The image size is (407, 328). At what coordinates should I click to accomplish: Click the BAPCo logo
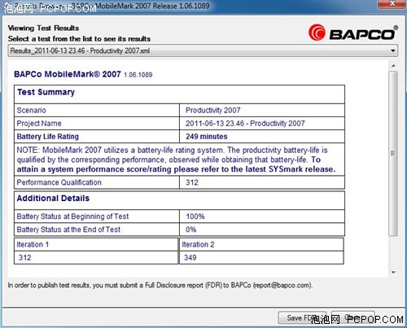[353, 33]
